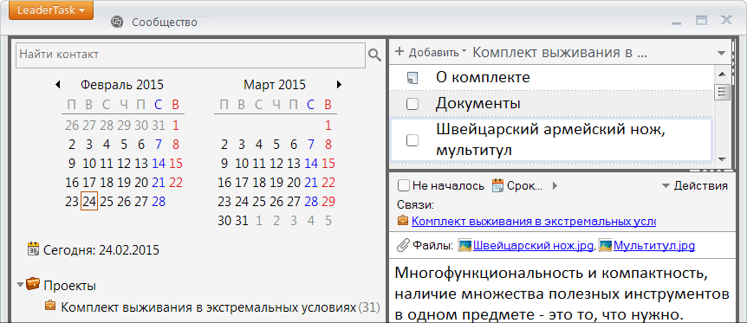The width and height of the screenshot is (747, 323).
Task: Collapse the Проекты tree section
Action: [20, 286]
